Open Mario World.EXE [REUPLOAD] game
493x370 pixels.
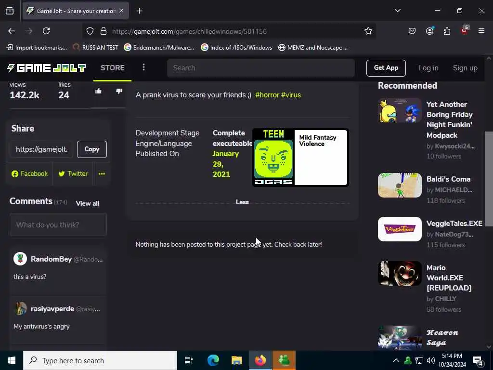pos(449,278)
